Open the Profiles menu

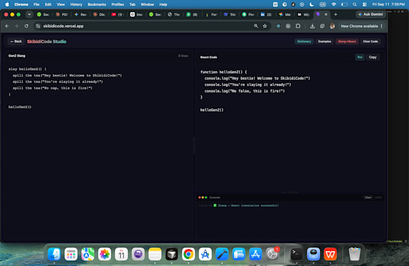tap(118, 4)
